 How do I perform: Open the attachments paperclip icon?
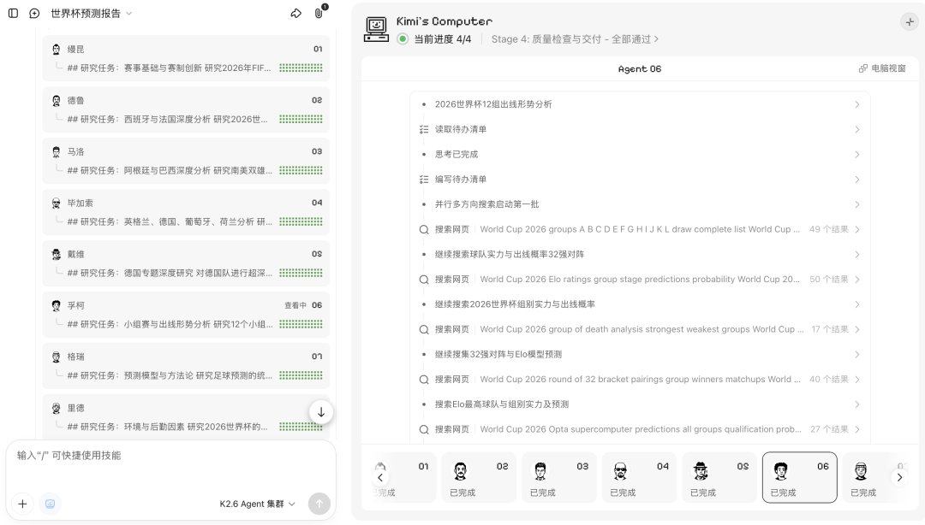coord(319,12)
